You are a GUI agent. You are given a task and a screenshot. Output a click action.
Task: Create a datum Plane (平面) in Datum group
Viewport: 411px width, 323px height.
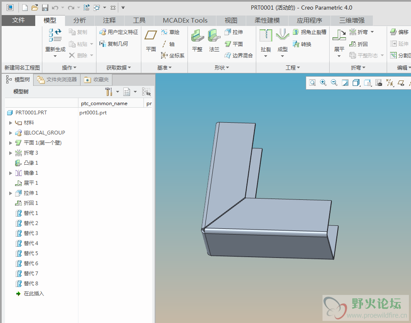(x=151, y=40)
